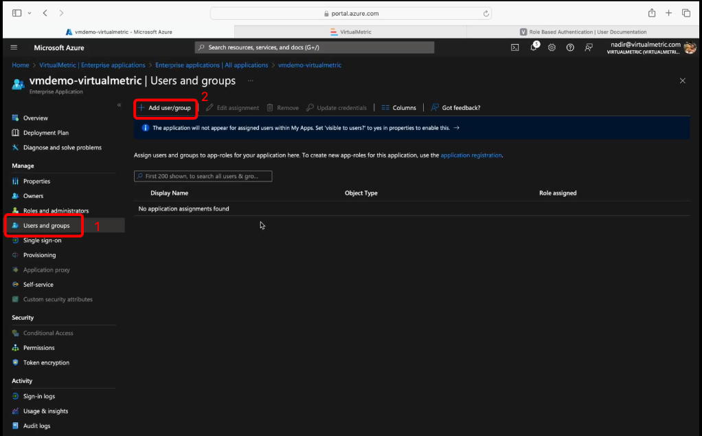The height and width of the screenshot is (436, 702).
Task: Click Update credentials
Action: click(x=336, y=108)
